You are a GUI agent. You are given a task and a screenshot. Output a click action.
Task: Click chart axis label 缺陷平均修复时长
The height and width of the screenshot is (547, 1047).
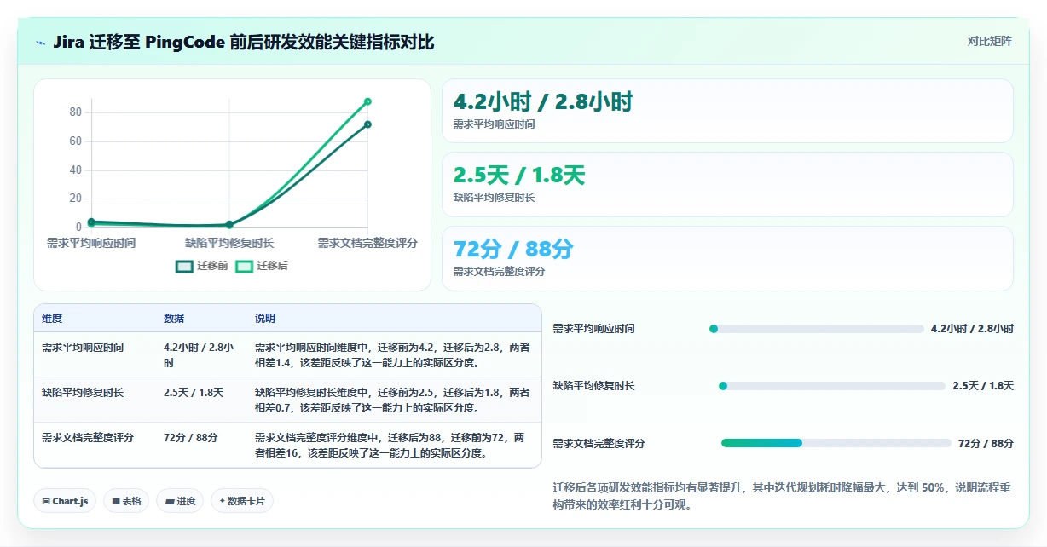coord(229,244)
